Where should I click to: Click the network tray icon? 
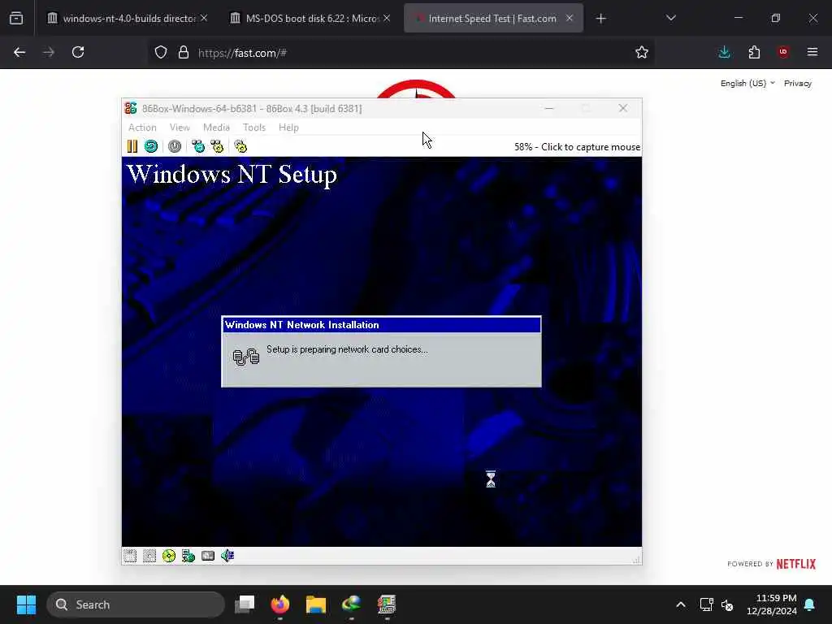tap(706, 604)
